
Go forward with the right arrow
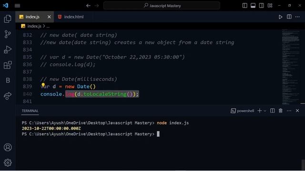point(97,6)
